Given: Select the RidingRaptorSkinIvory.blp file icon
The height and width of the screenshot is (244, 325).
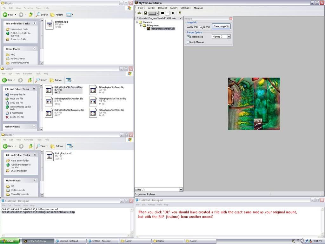Looking at the screenshot, I should point(93,90).
